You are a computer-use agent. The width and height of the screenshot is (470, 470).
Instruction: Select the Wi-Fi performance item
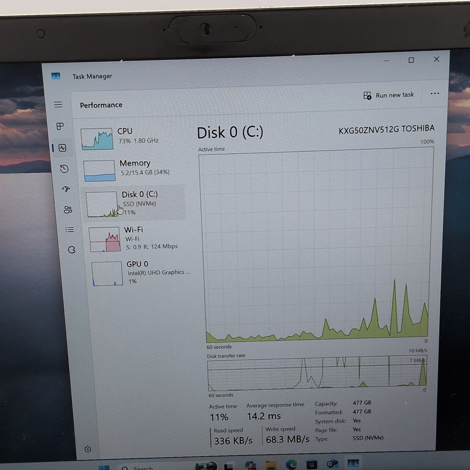click(x=137, y=239)
